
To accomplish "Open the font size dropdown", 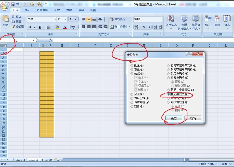I will coord(66,19).
